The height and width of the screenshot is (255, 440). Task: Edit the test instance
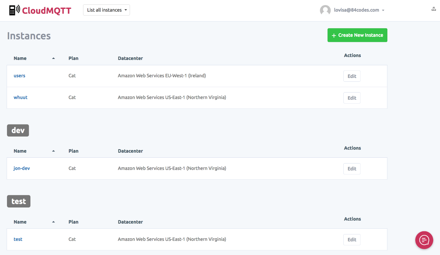click(x=352, y=240)
